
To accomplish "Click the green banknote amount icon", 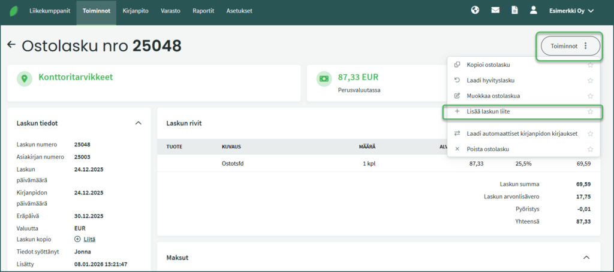I will (324, 78).
